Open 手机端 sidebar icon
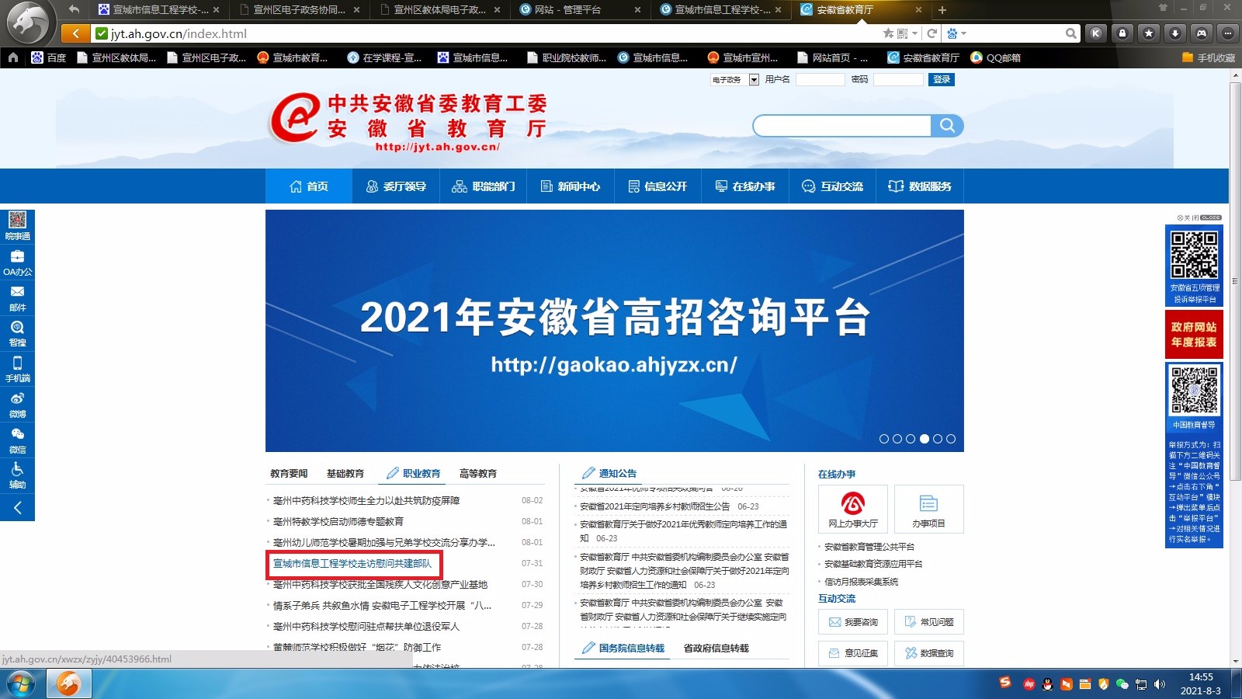1242x699 pixels. click(x=17, y=369)
